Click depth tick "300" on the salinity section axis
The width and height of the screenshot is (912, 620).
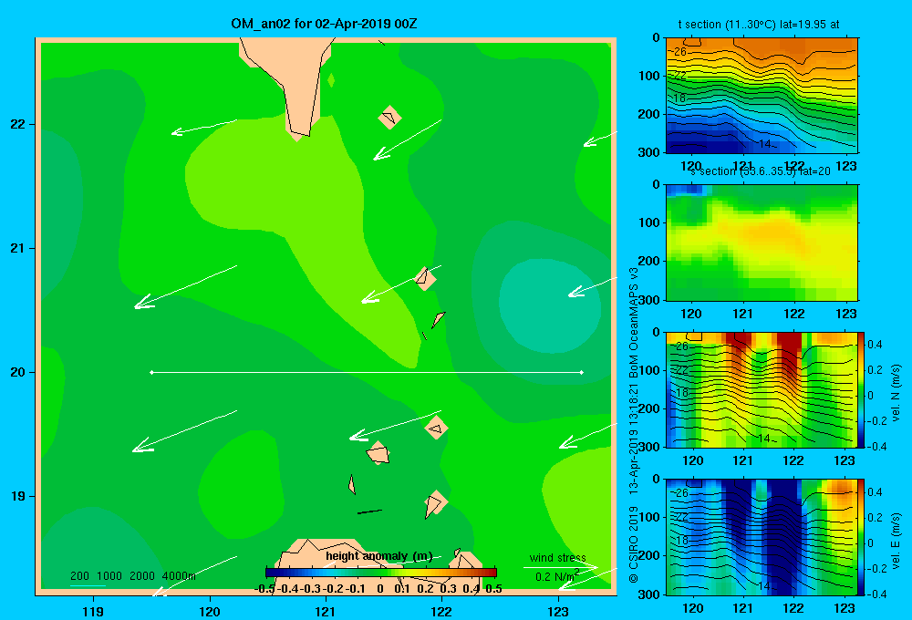pyautogui.click(x=650, y=300)
